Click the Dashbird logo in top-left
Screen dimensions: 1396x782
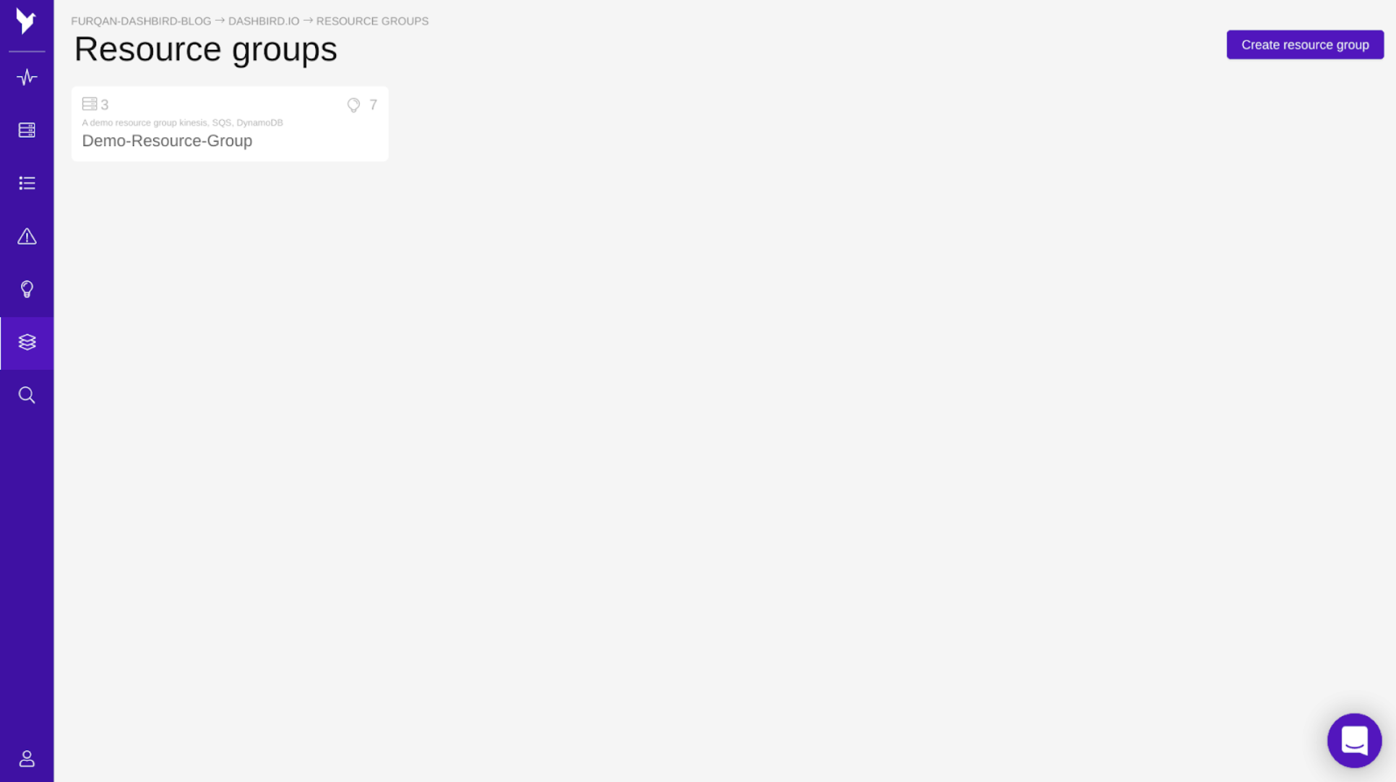tap(26, 22)
